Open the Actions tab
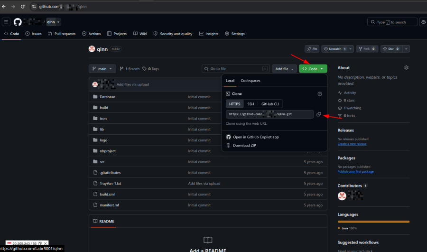Screen dimensions: 427x252 click(92, 34)
